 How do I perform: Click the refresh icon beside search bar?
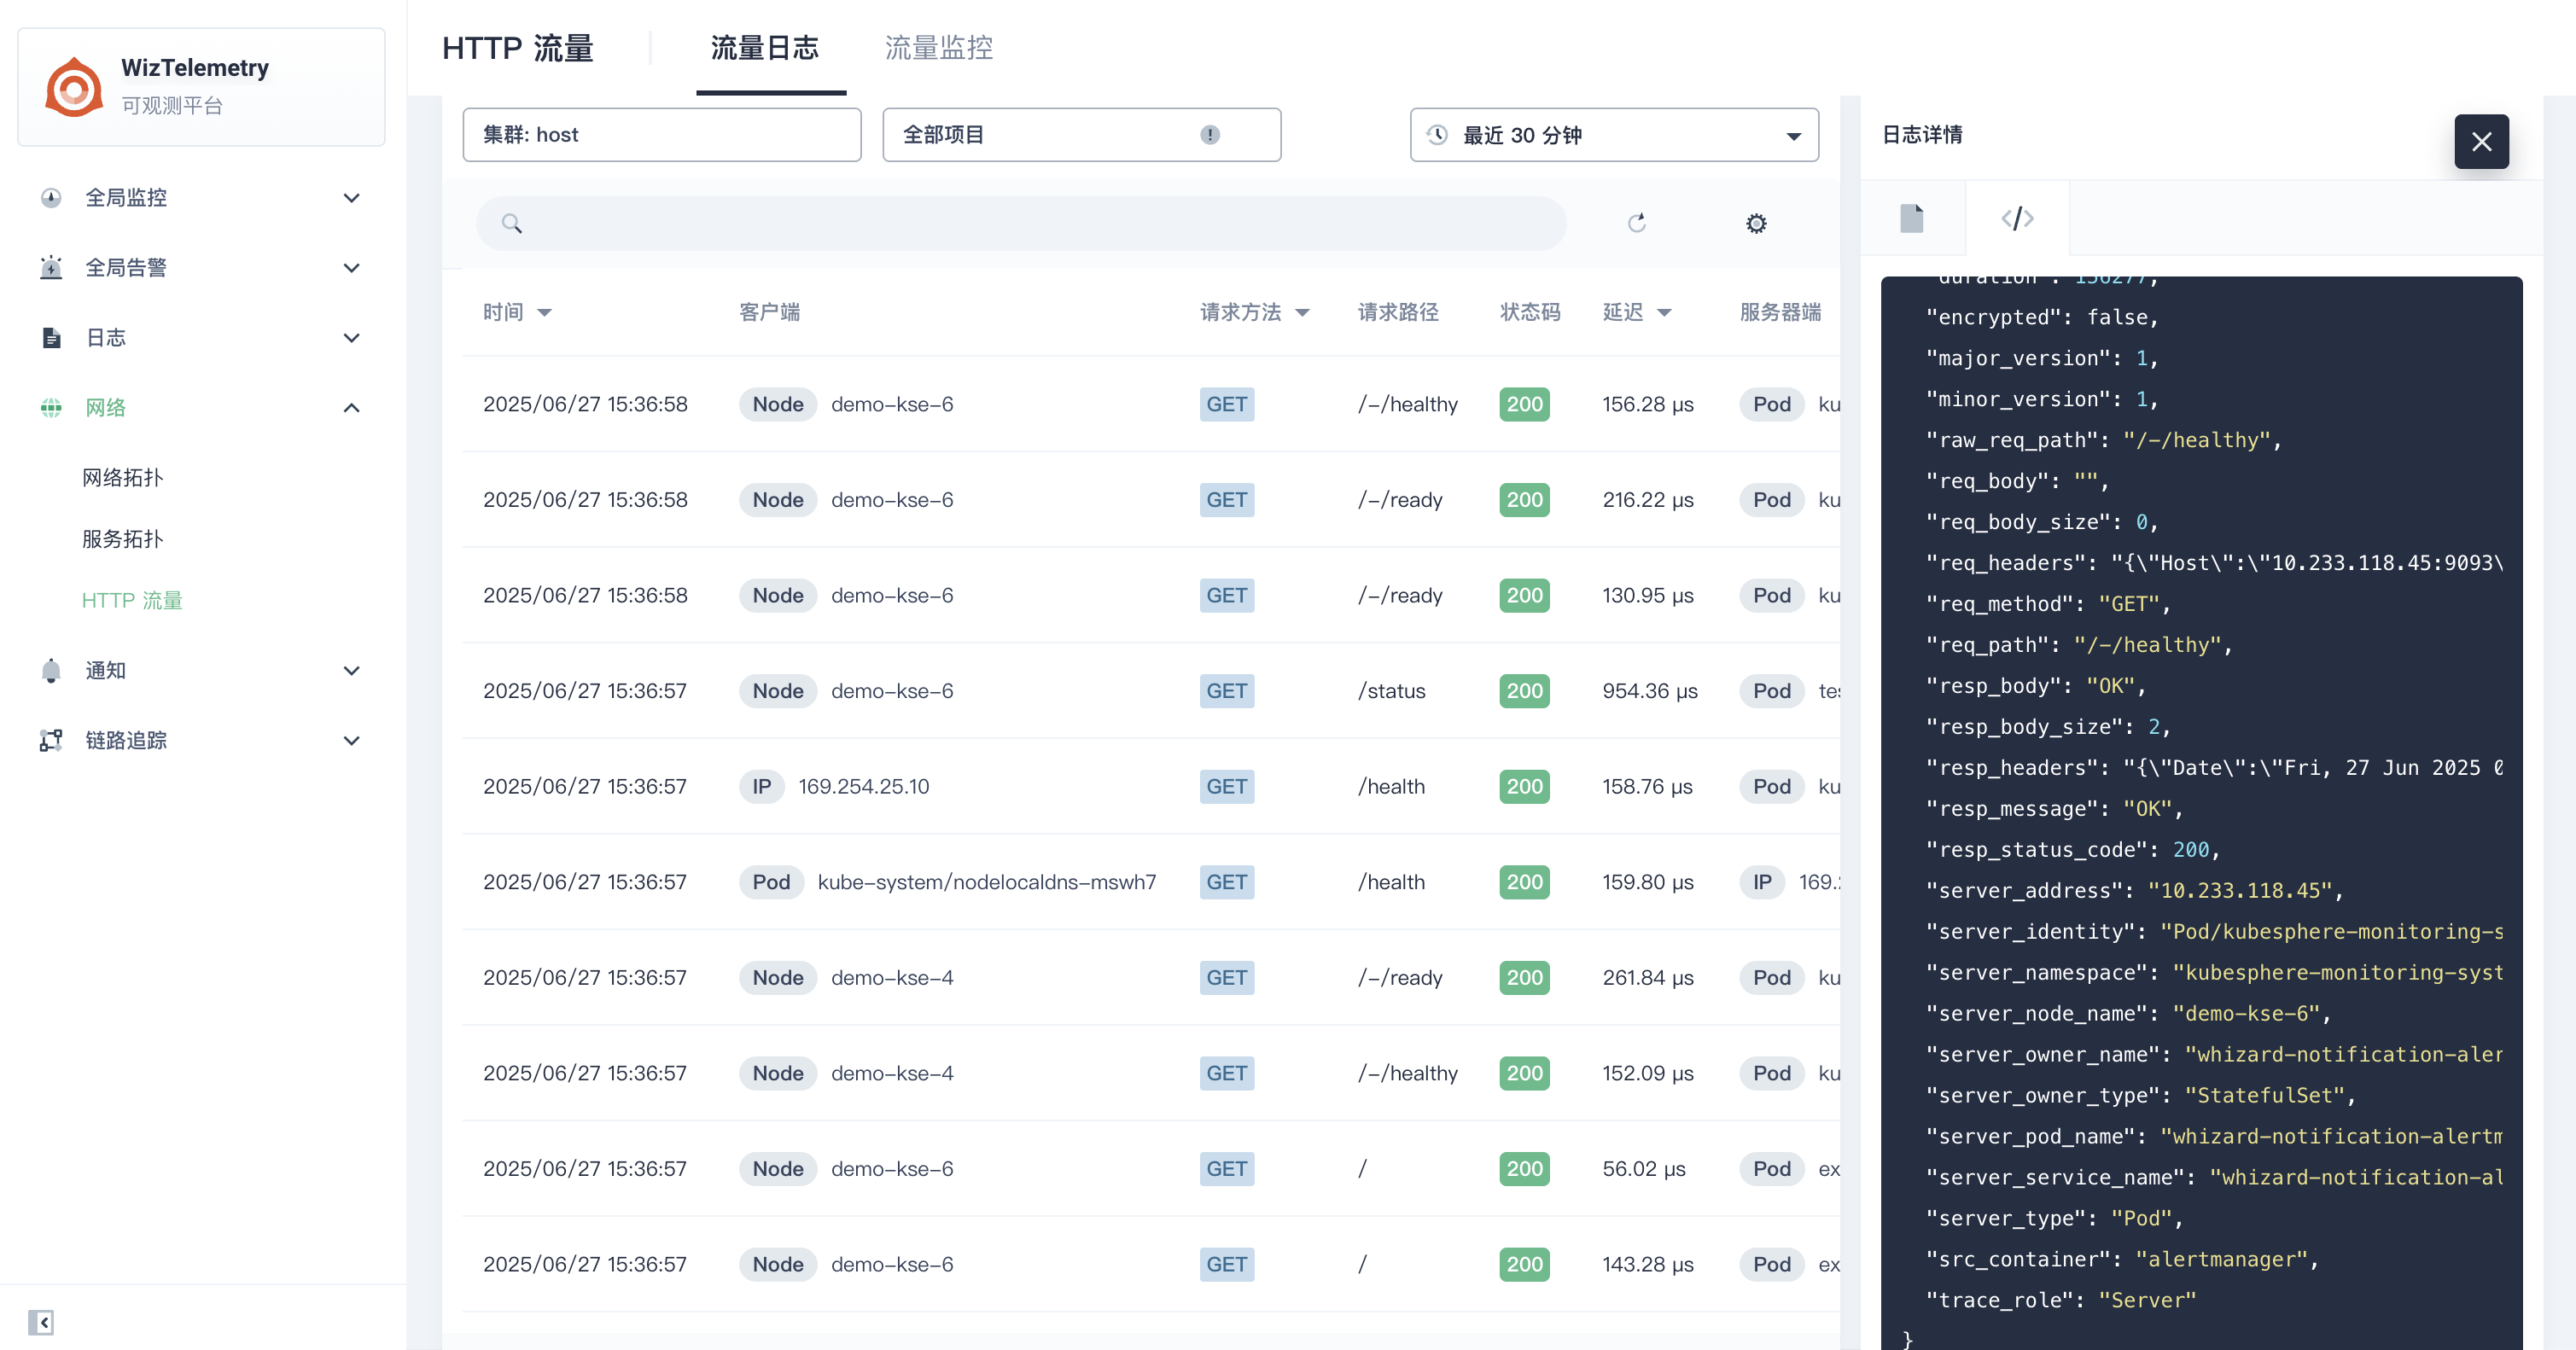(x=1636, y=223)
